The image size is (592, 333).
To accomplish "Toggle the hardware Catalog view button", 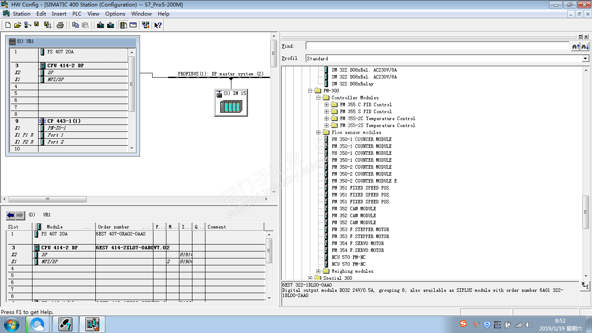I will point(124,25).
